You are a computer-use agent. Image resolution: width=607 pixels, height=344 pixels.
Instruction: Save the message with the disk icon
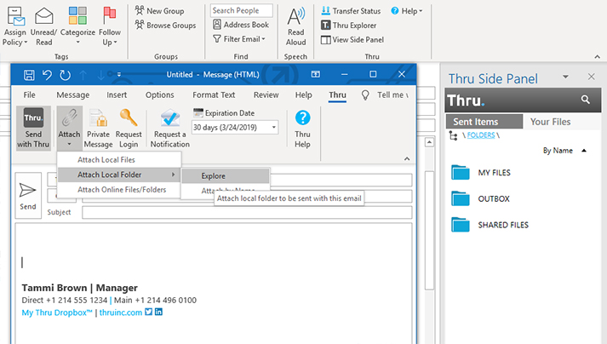coord(29,75)
